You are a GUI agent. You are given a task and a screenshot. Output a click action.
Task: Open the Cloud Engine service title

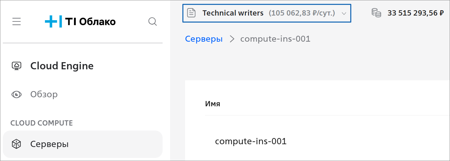[62, 66]
